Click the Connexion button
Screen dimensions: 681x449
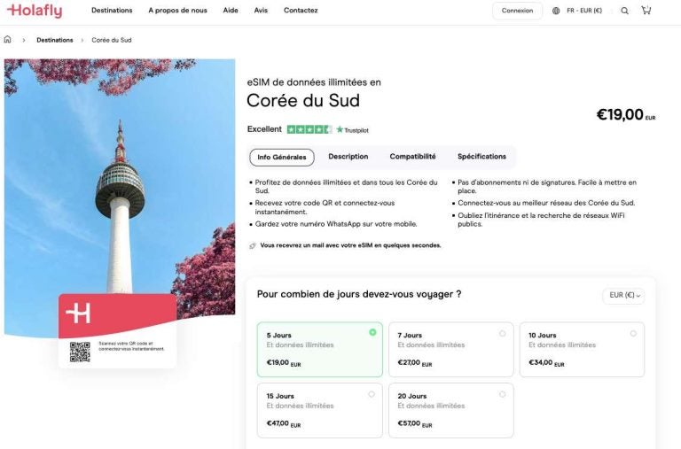point(517,11)
